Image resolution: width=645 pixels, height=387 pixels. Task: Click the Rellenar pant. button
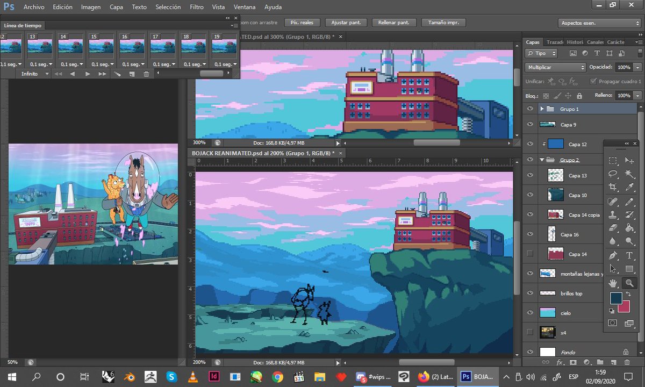[394, 23]
